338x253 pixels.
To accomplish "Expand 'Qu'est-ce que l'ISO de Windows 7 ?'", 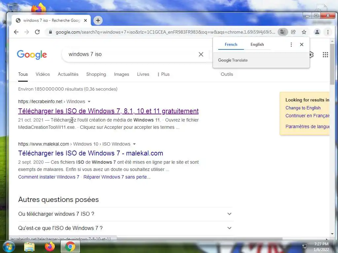I will pos(125,228).
